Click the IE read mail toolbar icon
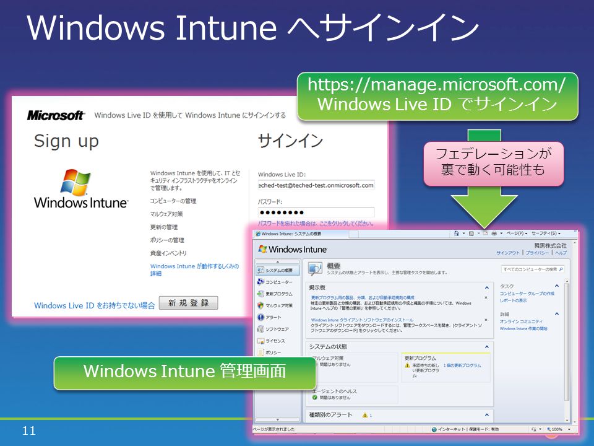The width and height of the screenshot is (594, 446). pyautogui.click(x=485, y=234)
